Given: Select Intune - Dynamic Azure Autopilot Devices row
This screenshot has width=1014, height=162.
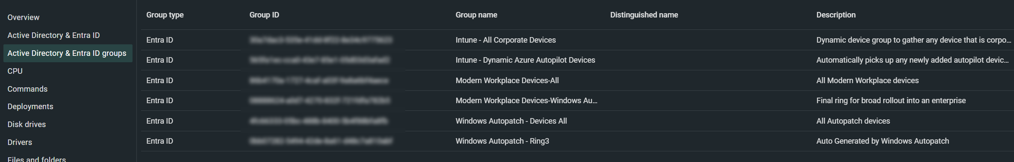Looking at the screenshot, I should click(x=578, y=60).
